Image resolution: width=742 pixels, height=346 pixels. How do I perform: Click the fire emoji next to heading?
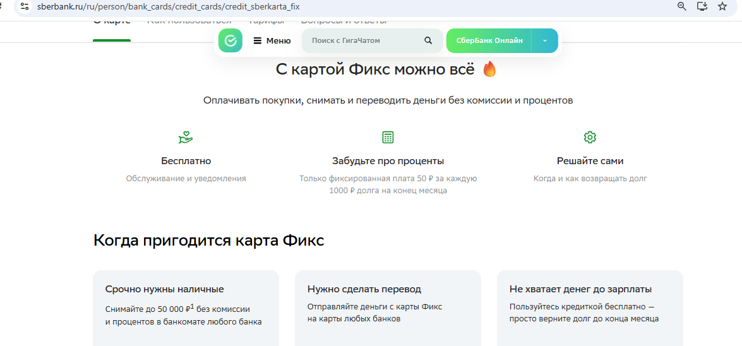[x=489, y=69]
